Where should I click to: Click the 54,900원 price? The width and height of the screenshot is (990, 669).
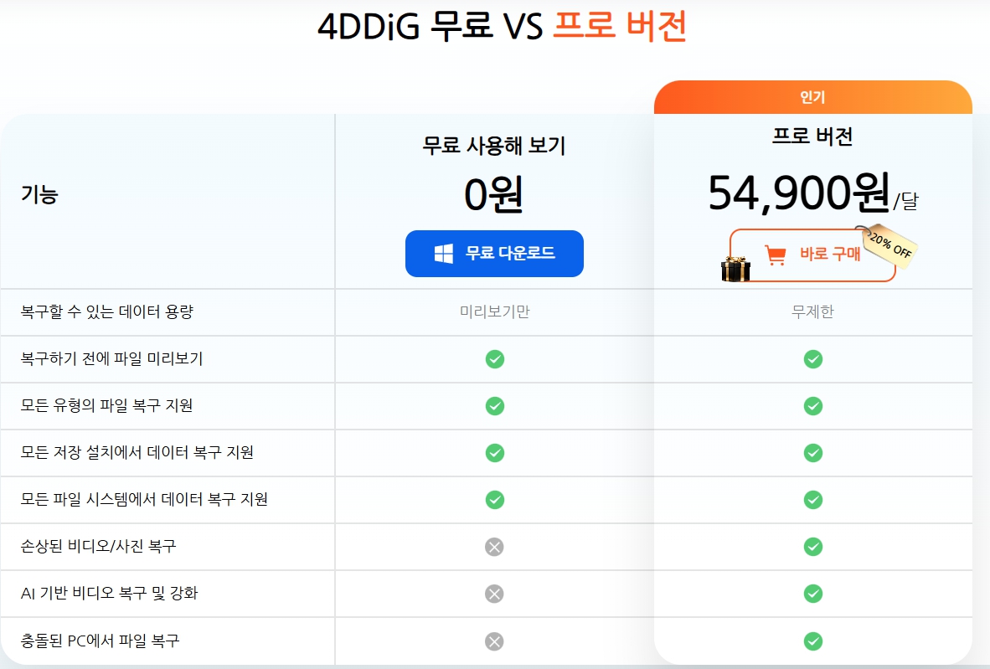coord(799,193)
